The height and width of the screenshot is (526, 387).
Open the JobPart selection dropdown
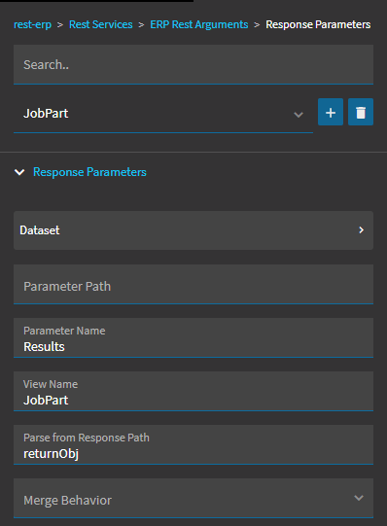coord(163,114)
